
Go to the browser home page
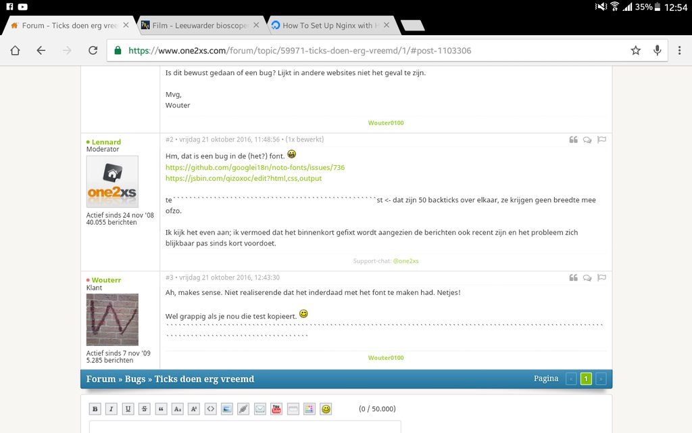(15, 50)
